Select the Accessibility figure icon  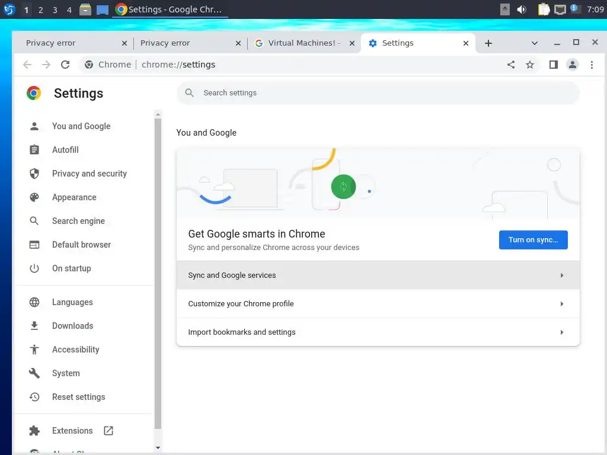(x=34, y=350)
